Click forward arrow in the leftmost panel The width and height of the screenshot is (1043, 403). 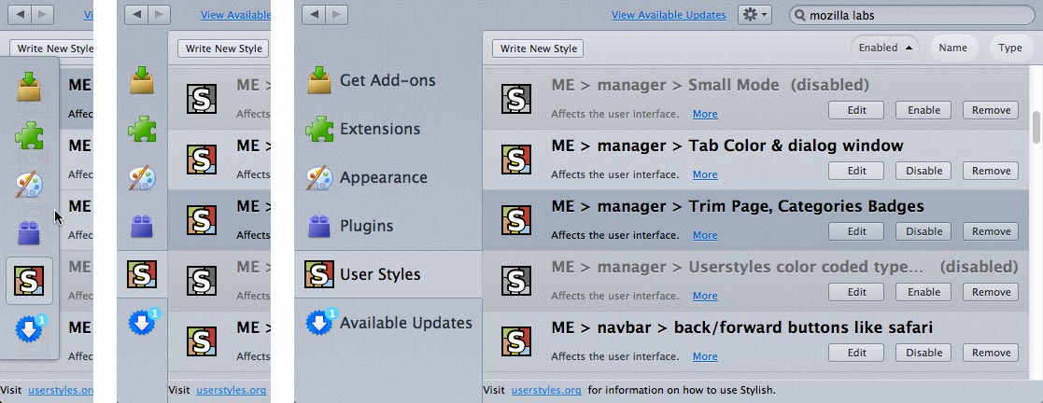coord(43,15)
